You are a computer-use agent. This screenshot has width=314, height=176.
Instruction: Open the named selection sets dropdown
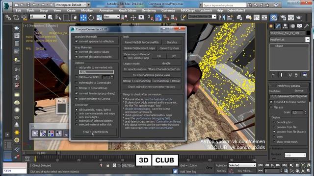(202, 17)
